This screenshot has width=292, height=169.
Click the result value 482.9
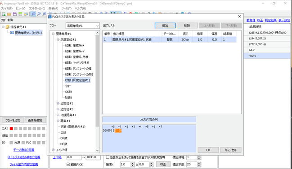[x=252, y=56]
